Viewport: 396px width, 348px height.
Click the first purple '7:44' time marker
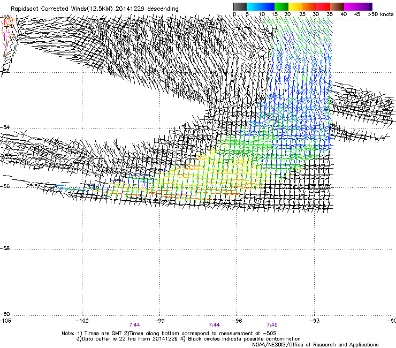click(x=135, y=325)
